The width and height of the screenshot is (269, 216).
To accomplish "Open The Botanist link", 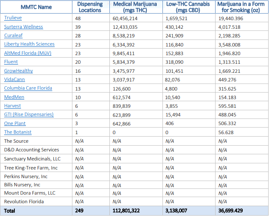I will point(18,132).
